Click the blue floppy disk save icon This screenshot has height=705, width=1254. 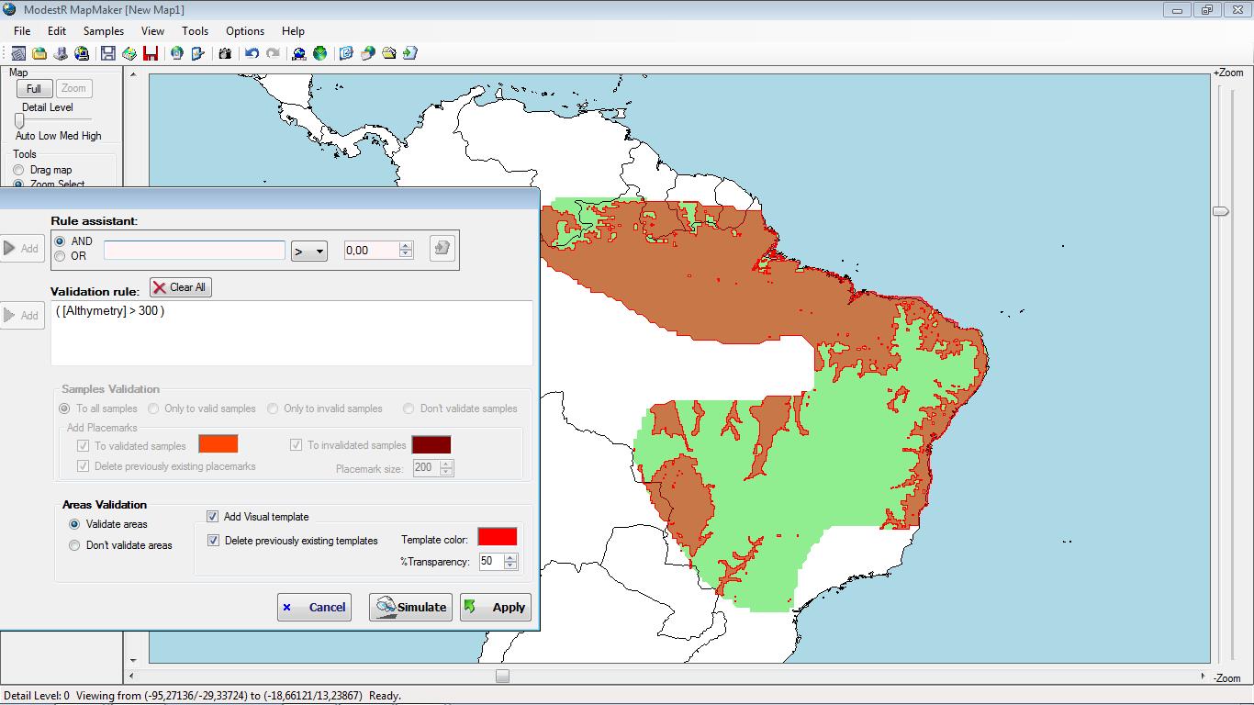108,53
